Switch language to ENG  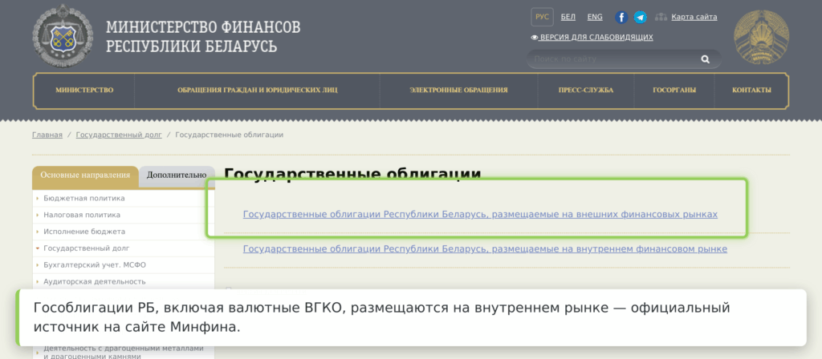tap(595, 18)
